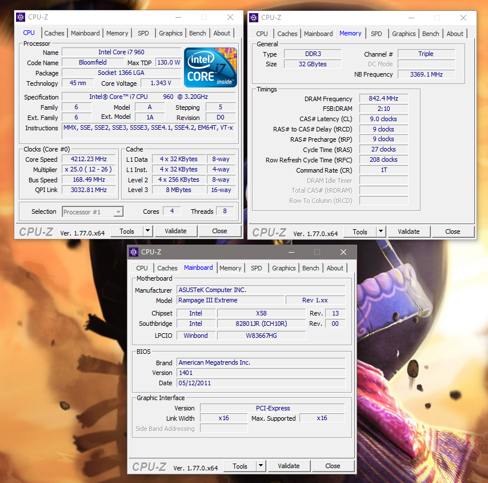Open Tools dropdown arrow in Mainboard window

point(261,466)
